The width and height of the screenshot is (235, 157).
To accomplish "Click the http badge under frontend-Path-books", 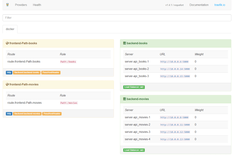I will click(x=9, y=72).
